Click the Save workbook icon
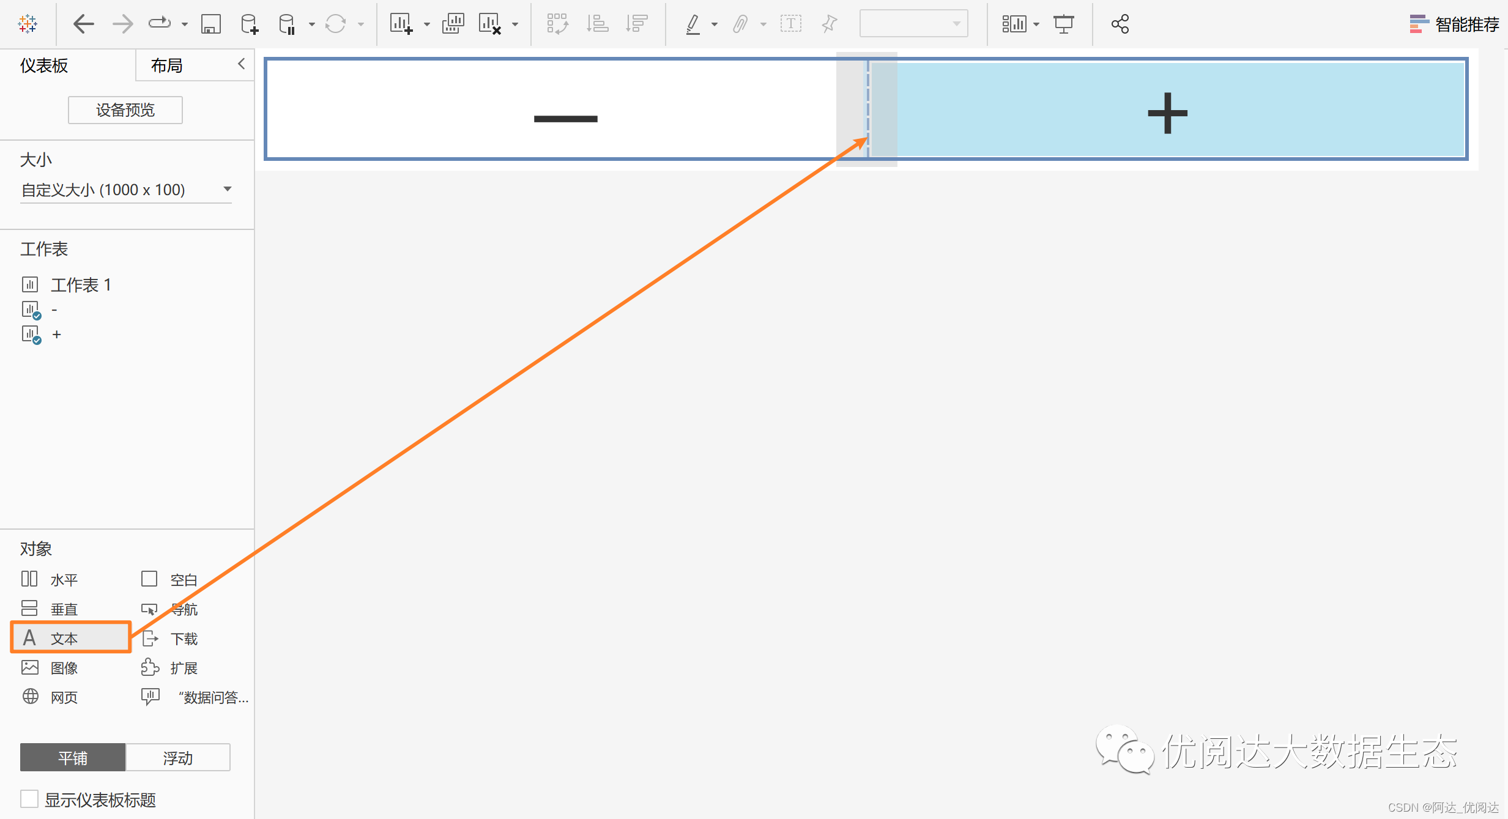The width and height of the screenshot is (1508, 819). 210,24
